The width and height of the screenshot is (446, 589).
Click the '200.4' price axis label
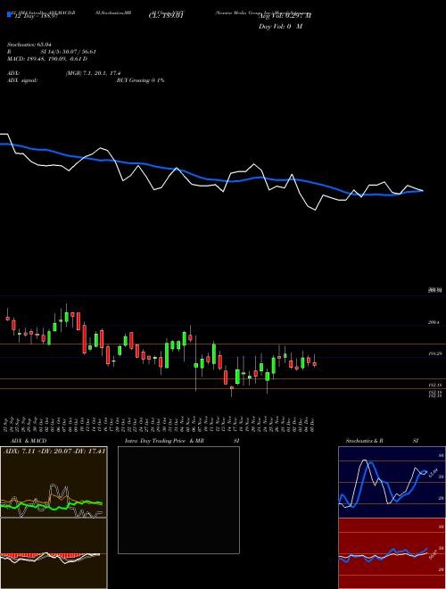434,322
